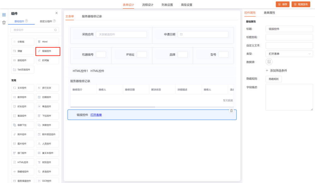Select the 复选控件 component

click(x=22, y=116)
